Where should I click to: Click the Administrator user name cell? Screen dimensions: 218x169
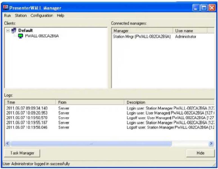(186, 37)
